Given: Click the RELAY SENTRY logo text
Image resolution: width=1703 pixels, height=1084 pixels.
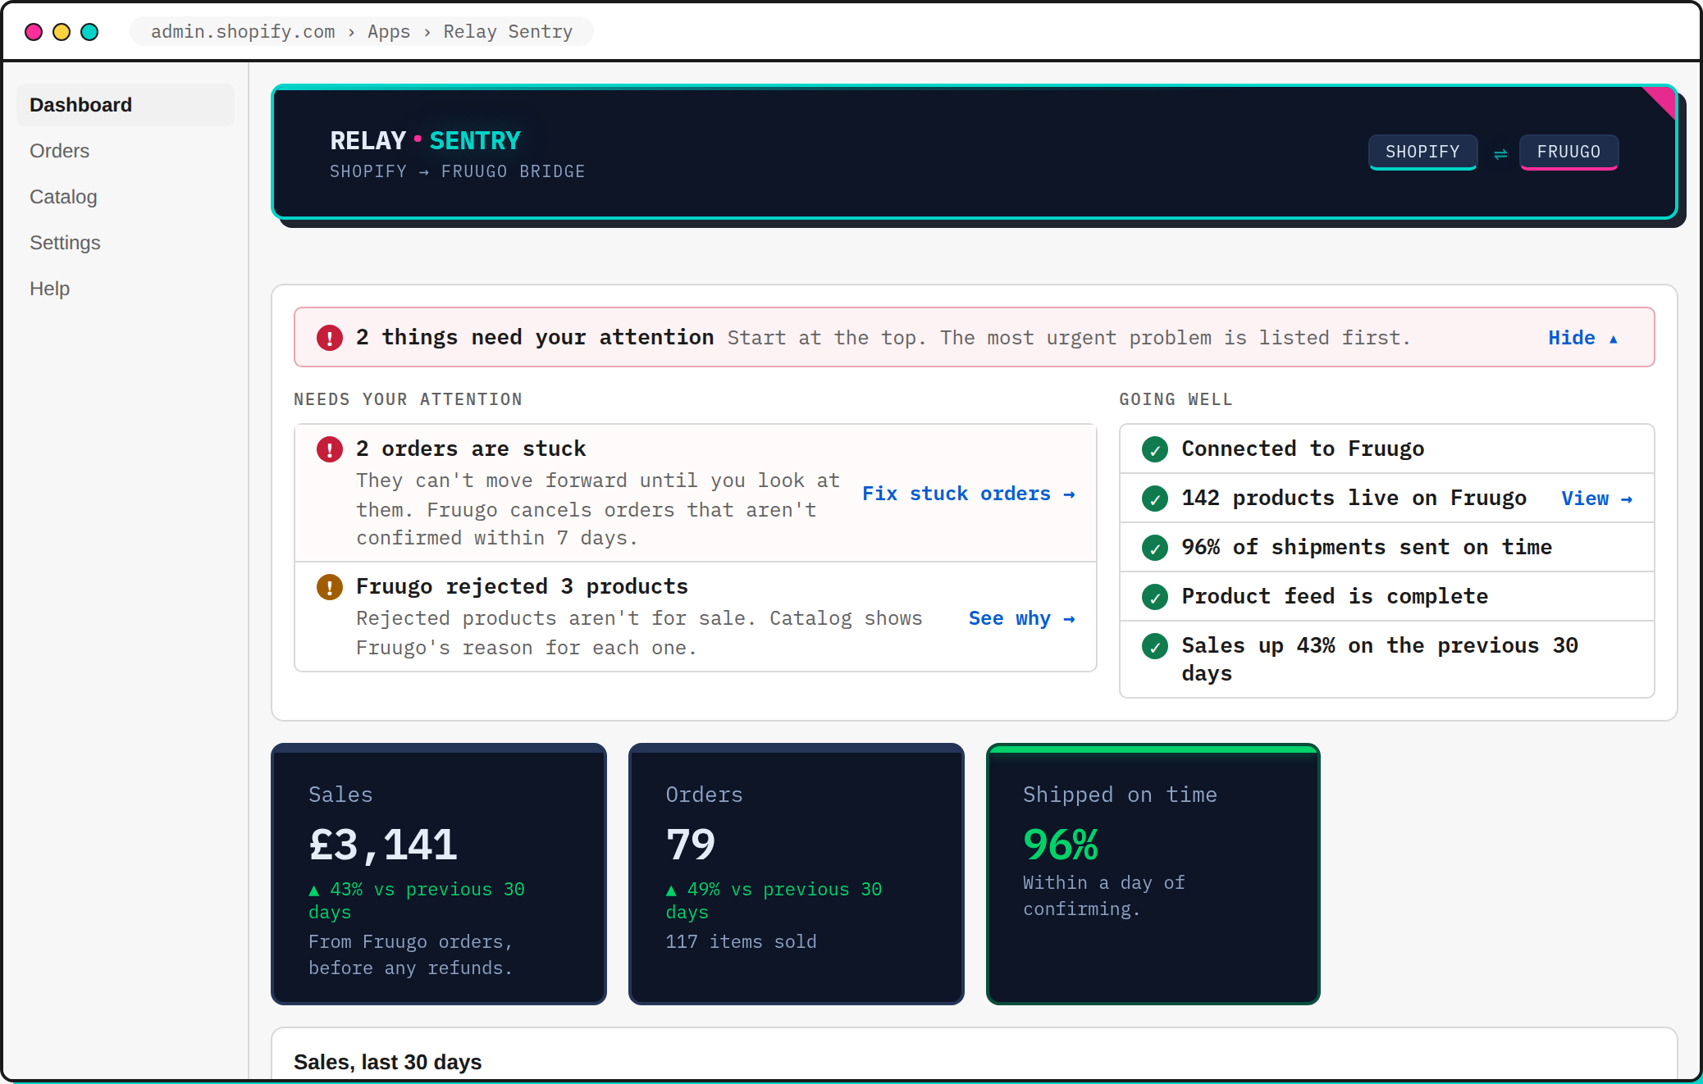Looking at the screenshot, I should pyautogui.click(x=425, y=141).
